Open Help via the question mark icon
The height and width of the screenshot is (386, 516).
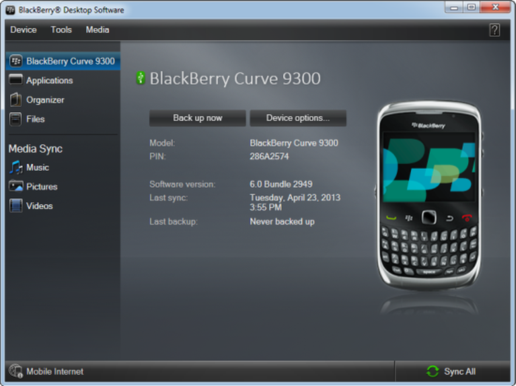pos(495,30)
